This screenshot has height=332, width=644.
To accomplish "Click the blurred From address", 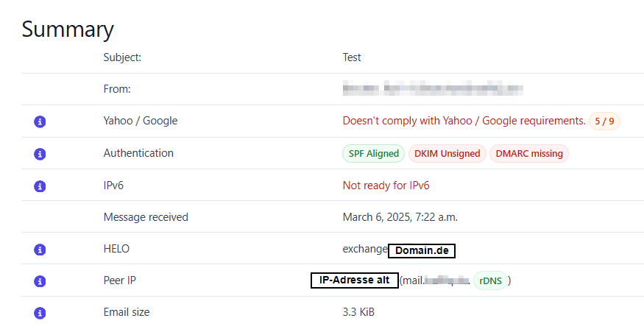I will point(433,89).
